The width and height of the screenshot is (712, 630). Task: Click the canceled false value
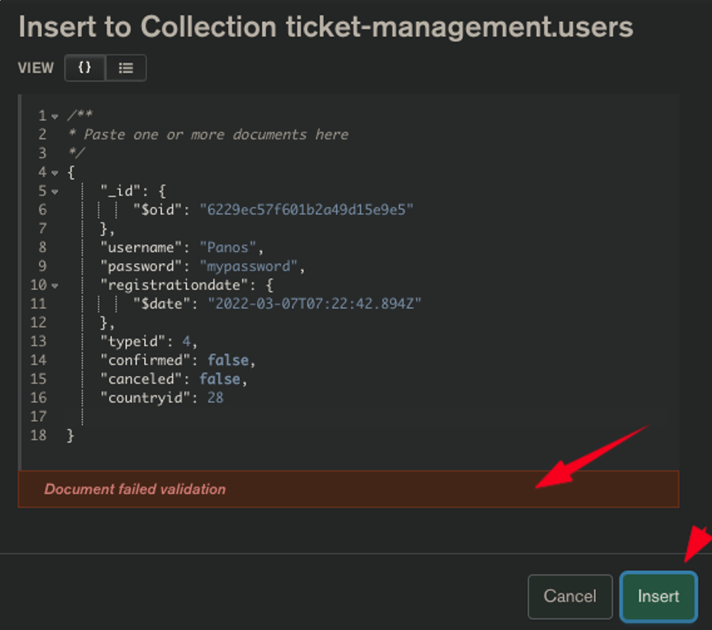220,379
